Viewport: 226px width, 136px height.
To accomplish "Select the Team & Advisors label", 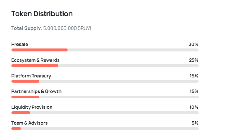I will [29, 123].
